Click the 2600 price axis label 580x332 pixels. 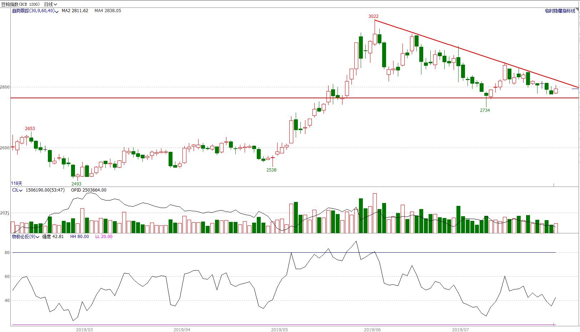click(x=5, y=148)
